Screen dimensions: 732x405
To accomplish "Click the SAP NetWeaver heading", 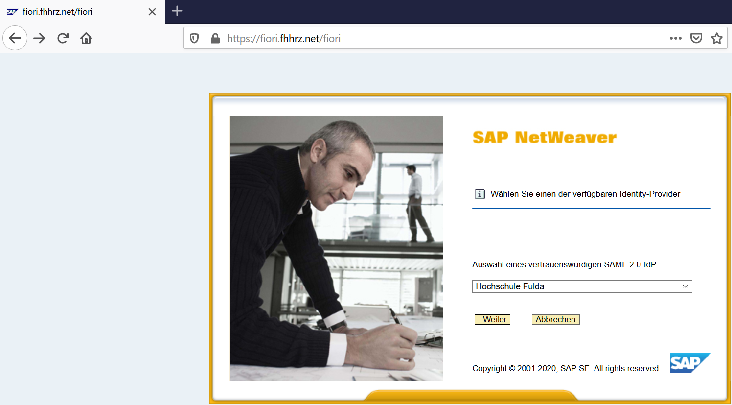I will (x=544, y=138).
